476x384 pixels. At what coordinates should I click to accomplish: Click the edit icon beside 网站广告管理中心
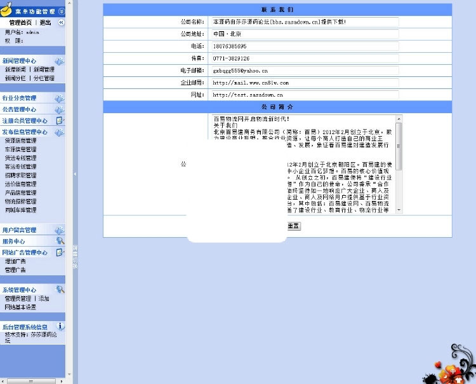(x=60, y=252)
